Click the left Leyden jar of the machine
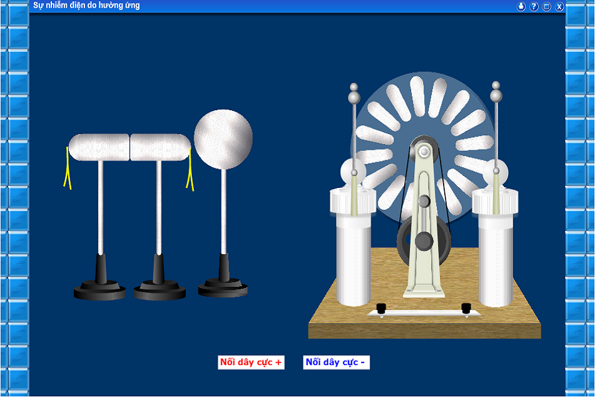This screenshot has width=595, height=397. 353,247
